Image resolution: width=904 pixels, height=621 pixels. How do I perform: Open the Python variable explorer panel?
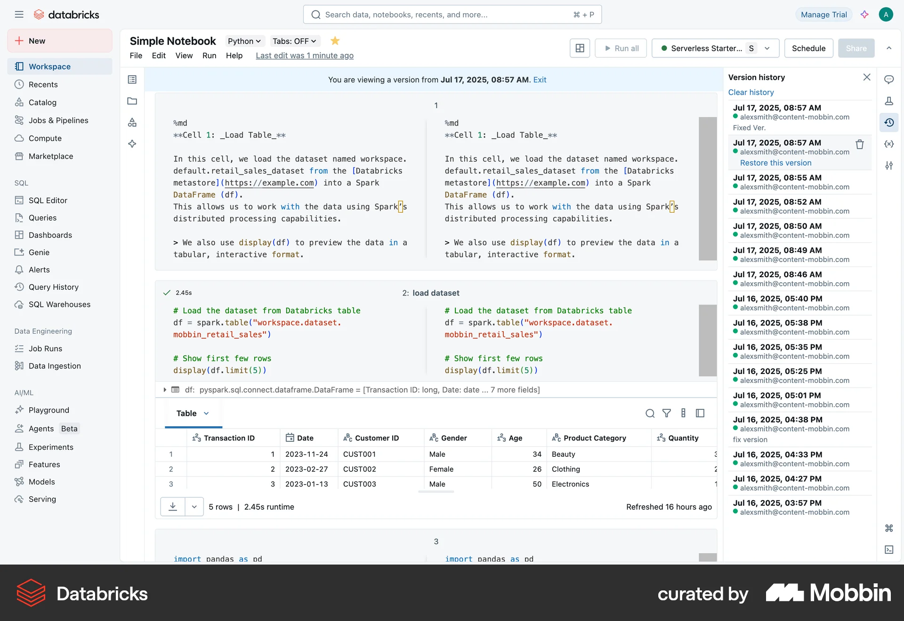tap(889, 144)
